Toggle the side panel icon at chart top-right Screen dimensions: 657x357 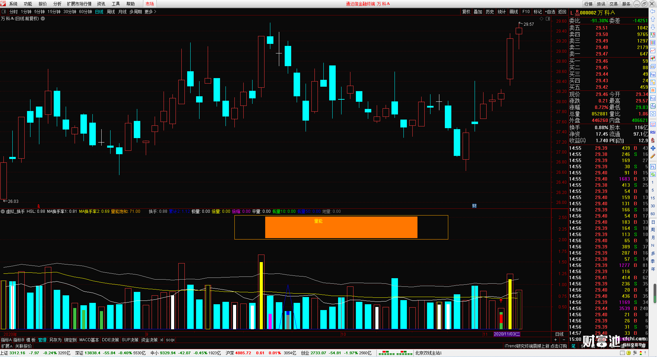(x=547, y=19)
